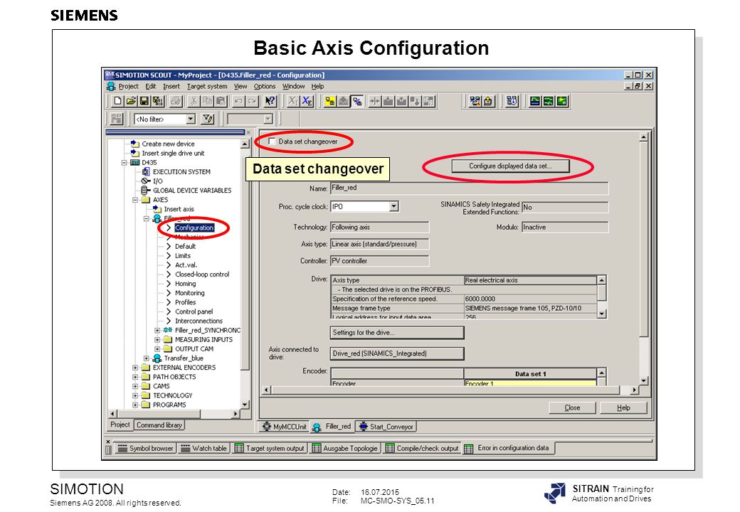Click the grayed icon left of the filter combo
Image resolution: width=740 pixels, height=512 pixels.
(x=117, y=119)
